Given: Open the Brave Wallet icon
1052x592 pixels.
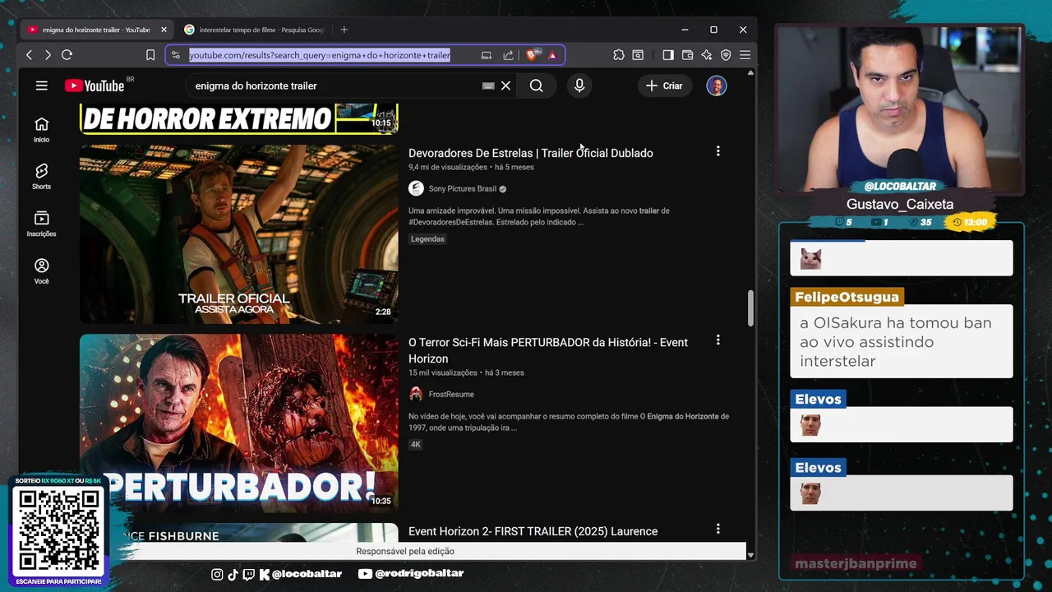Looking at the screenshot, I should (687, 55).
